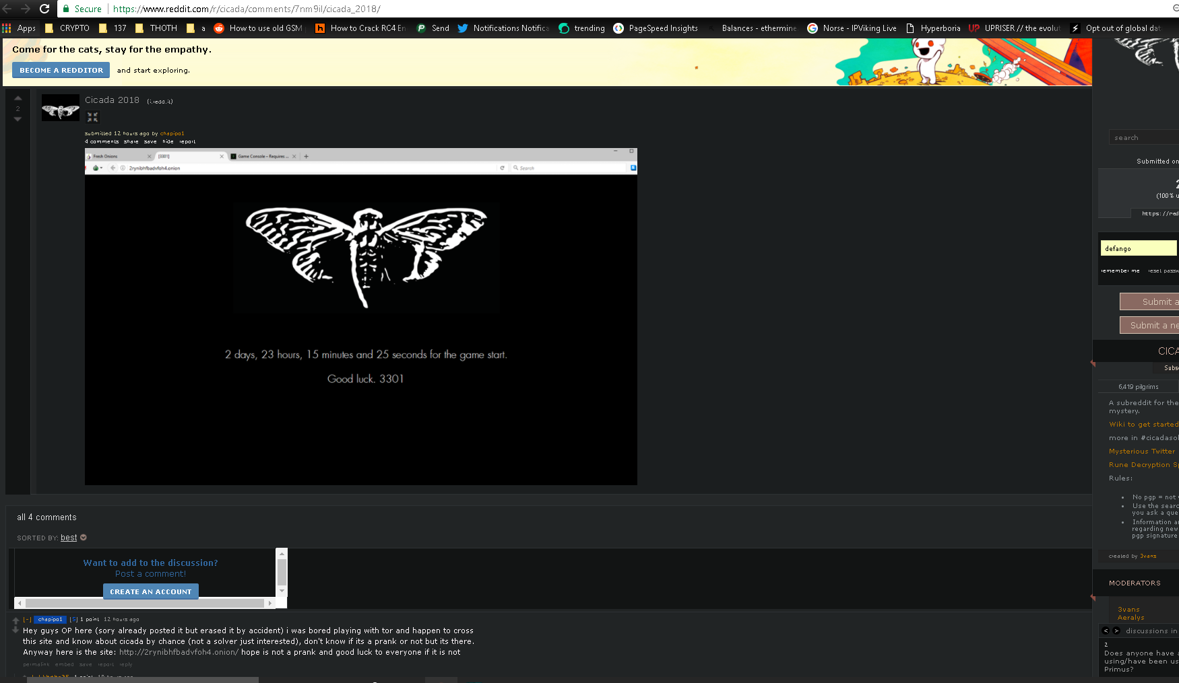Open Norse - IPViking Live bookmark
The height and width of the screenshot is (683, 1179).
(x=852, y=28)
